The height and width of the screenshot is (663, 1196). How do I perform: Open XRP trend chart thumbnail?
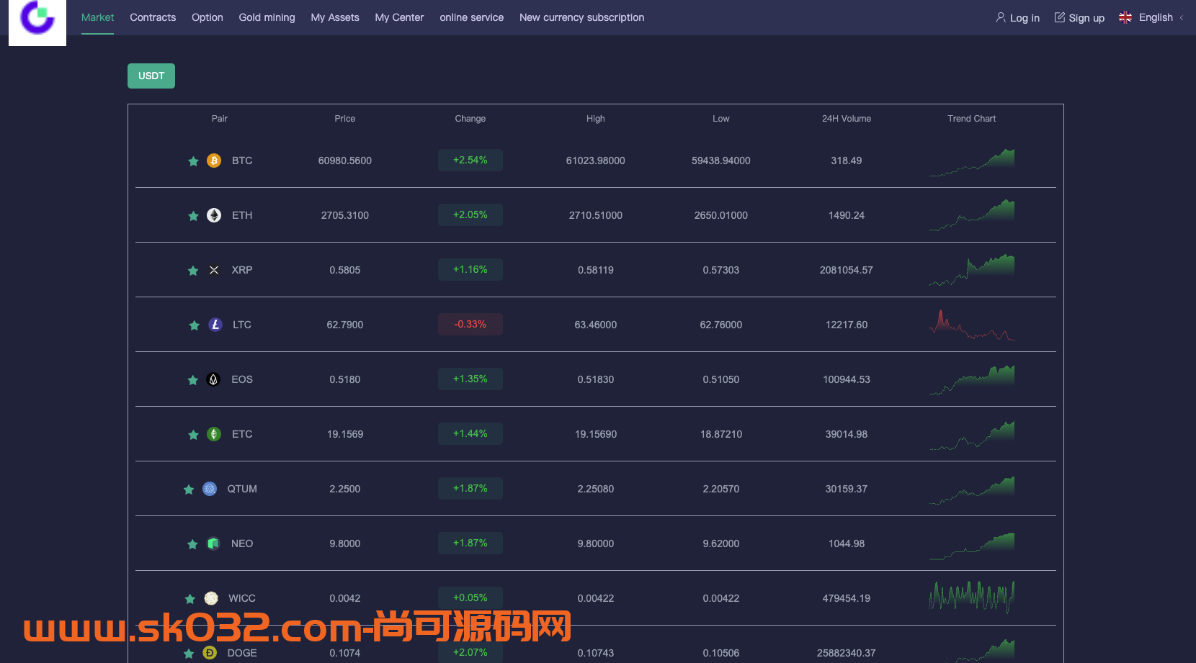coord(972,270)
